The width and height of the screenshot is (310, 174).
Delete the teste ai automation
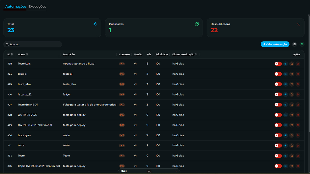298,74
